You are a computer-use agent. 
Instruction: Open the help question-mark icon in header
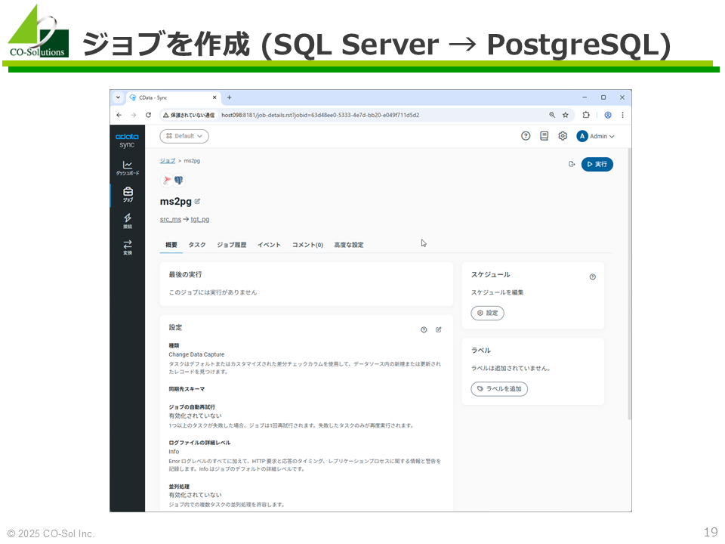(x=526, y=136)
